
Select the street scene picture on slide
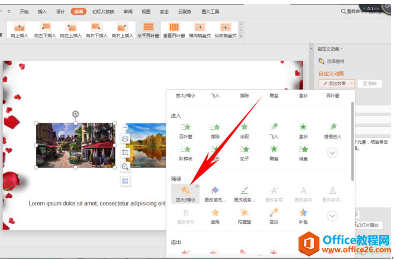pos(75,145)
